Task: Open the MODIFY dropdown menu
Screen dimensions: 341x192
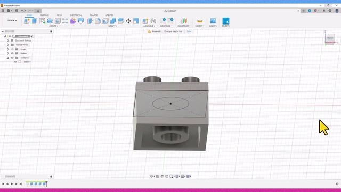Action: pyautogui.click(x=112, y=26)
